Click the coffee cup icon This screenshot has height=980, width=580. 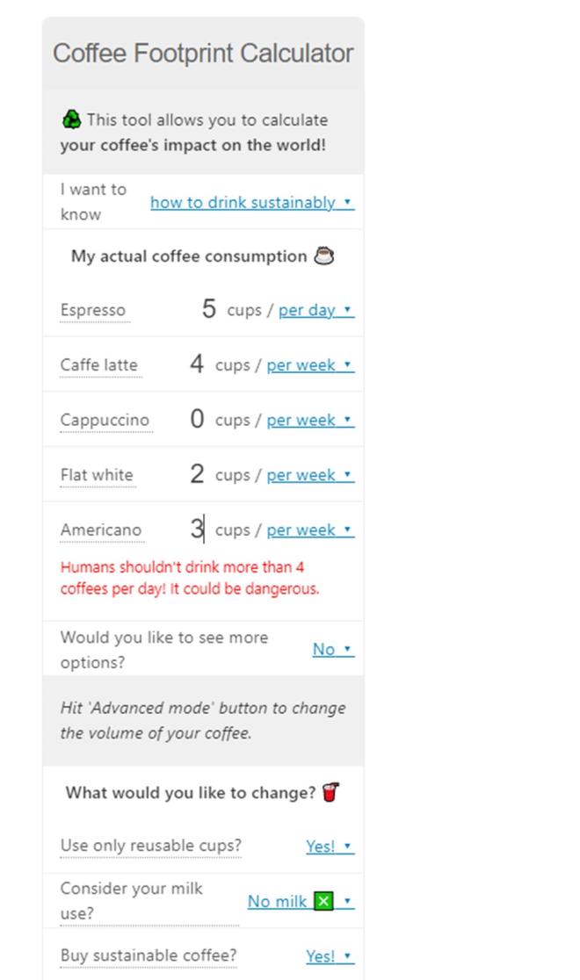tap(324, 256)
